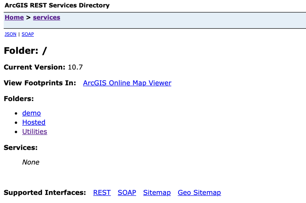The height and width of the screenshot is (203, 306).
Task: Click the Current Version 10.7 text
Action: [x=43, y=67]
